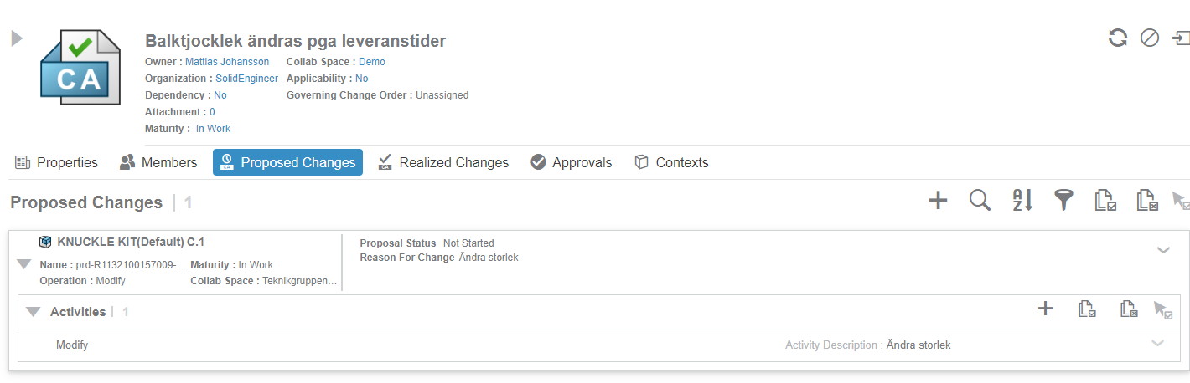Open the Modify activity chevron menu
The height and width of the screenshot is (383, 1190).
tap(1158, 343)
